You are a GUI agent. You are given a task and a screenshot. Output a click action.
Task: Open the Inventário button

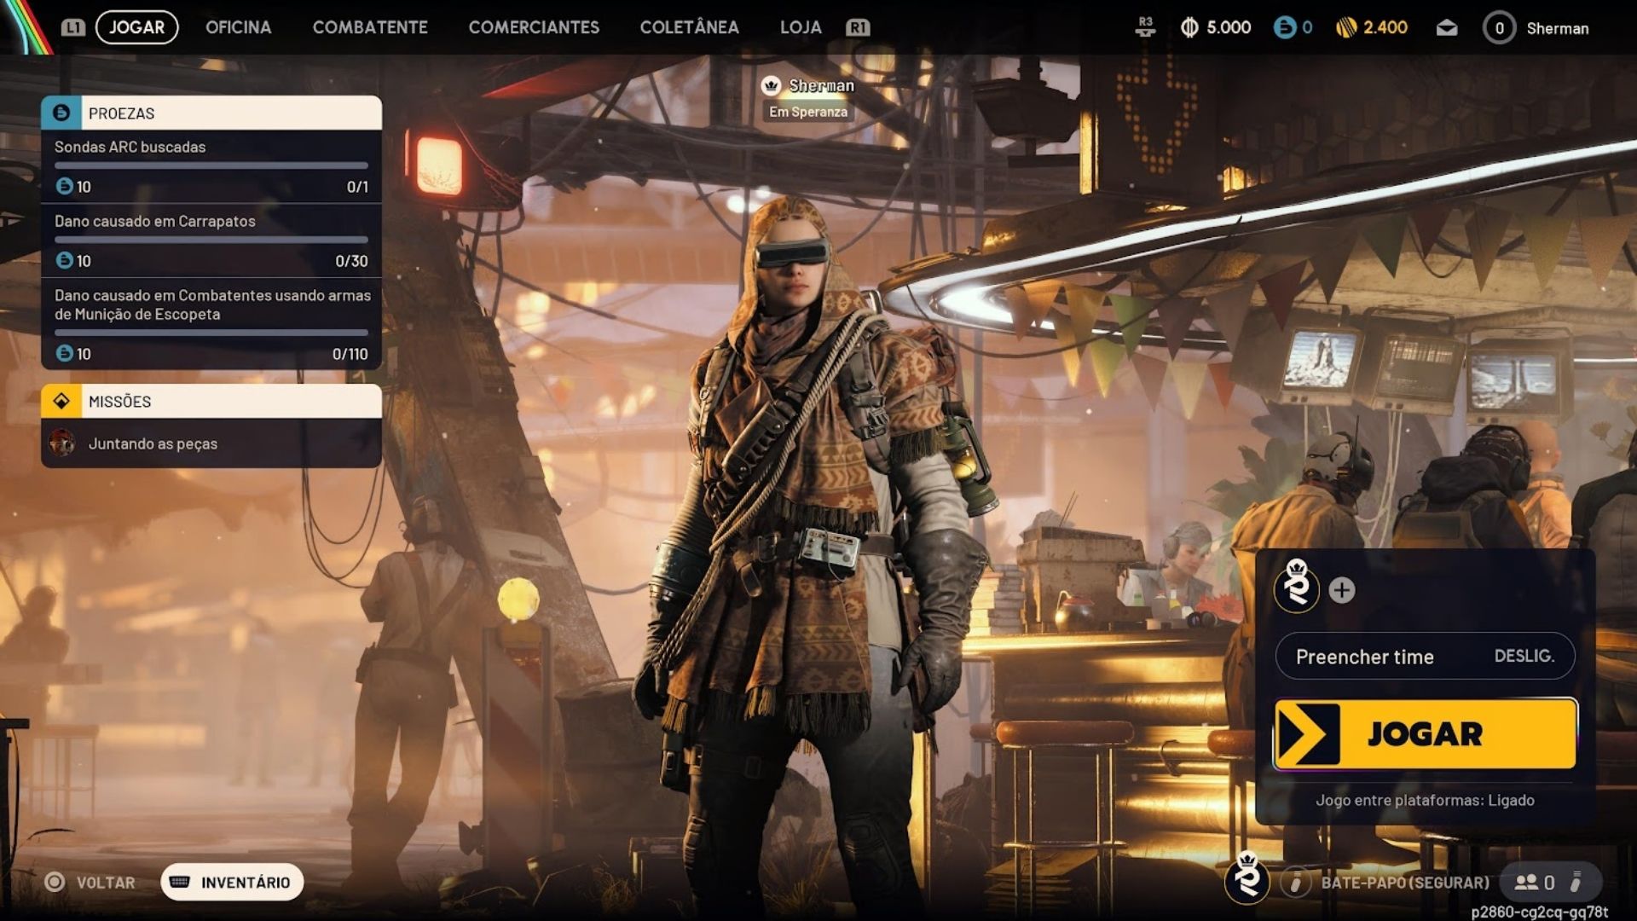232,883
